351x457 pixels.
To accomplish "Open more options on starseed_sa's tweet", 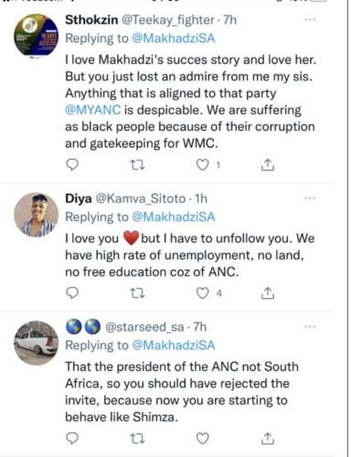I will click(310, 326).
